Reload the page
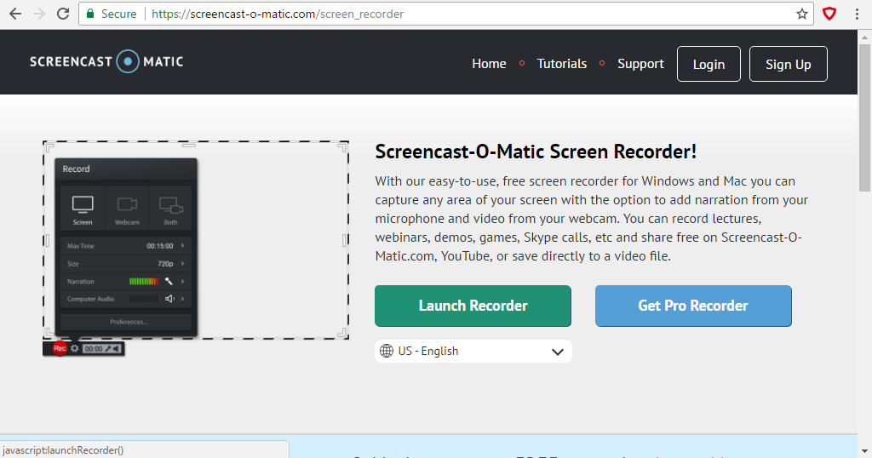 click(x=63, y=14)
